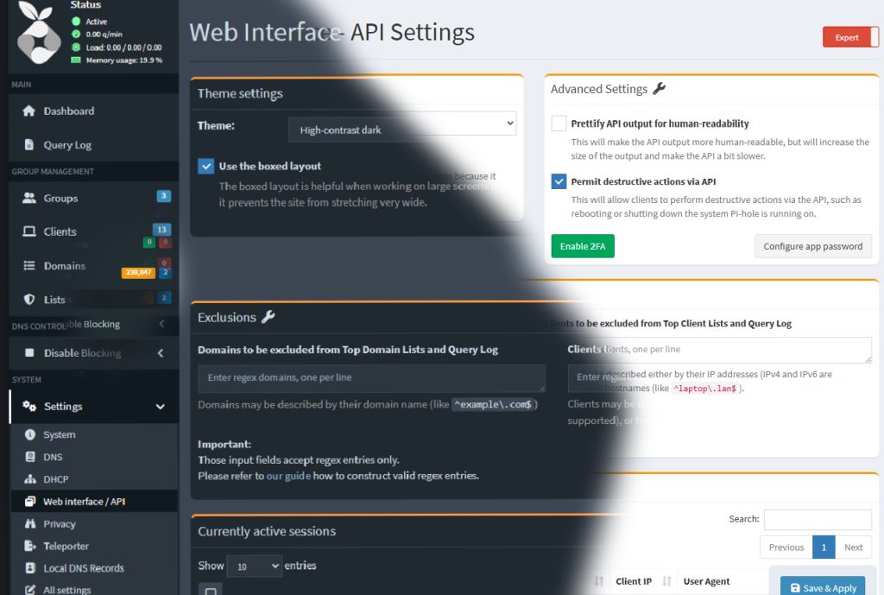Uncheck Permit destructive actions via API
The image size is (884, 595).
click(559, 182)
